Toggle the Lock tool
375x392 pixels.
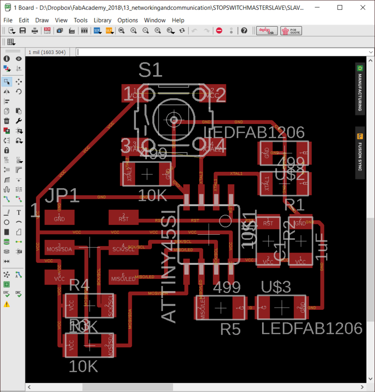coord(7,150)
